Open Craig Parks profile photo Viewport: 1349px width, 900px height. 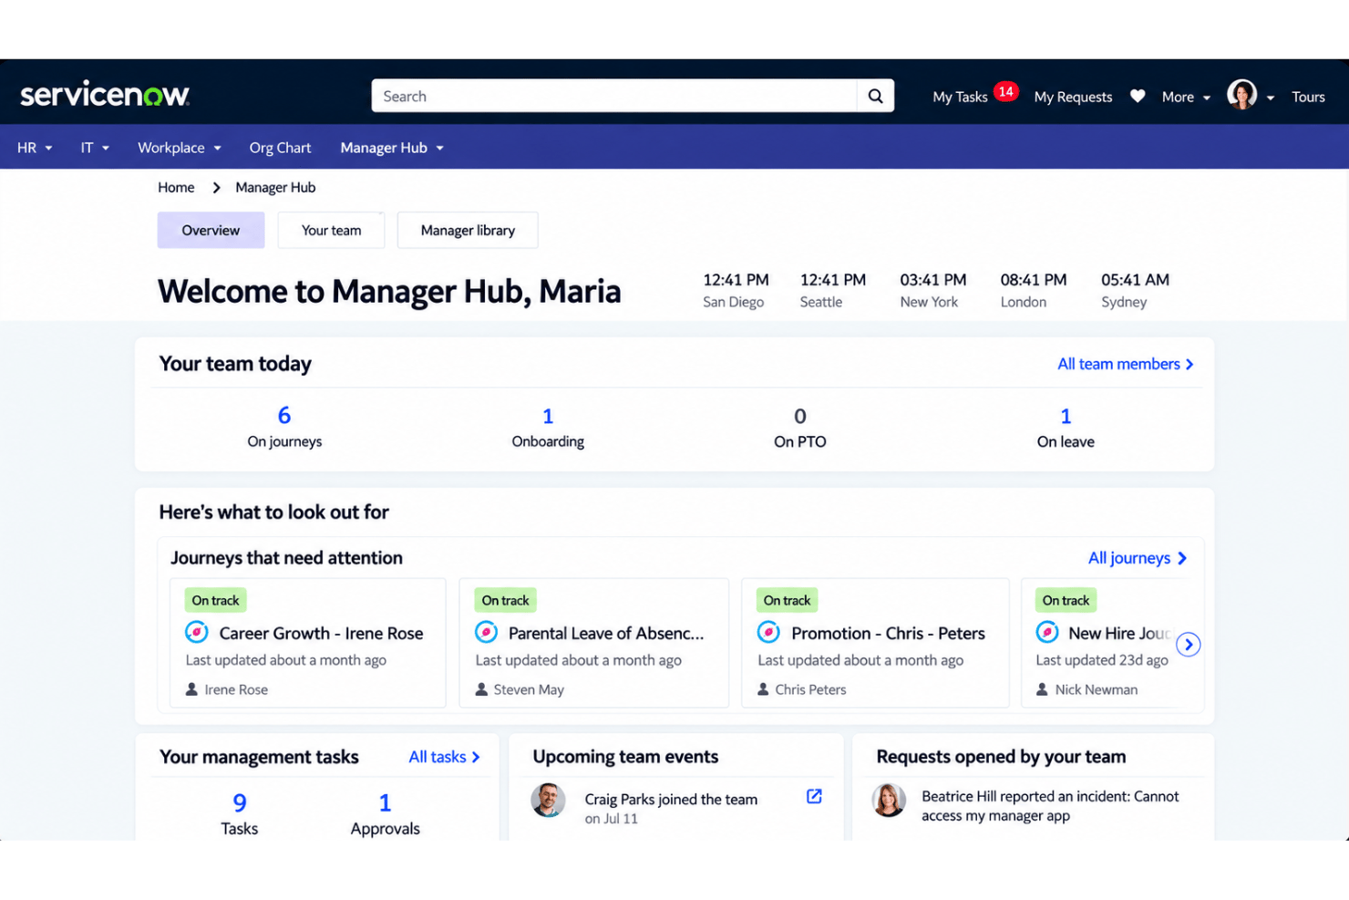[x=548, y=800]
